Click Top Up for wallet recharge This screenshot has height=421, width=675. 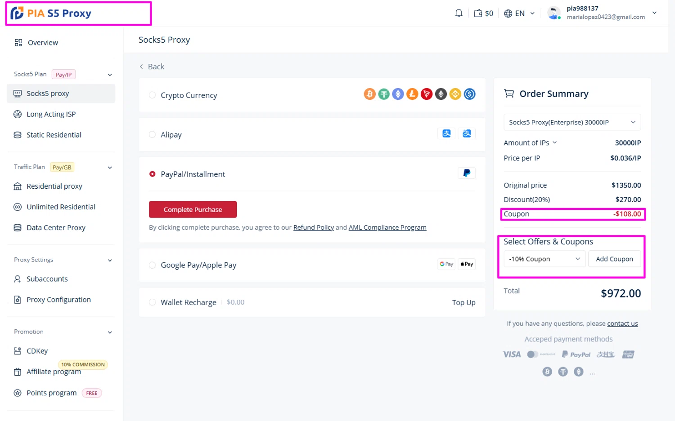point(463,302)
